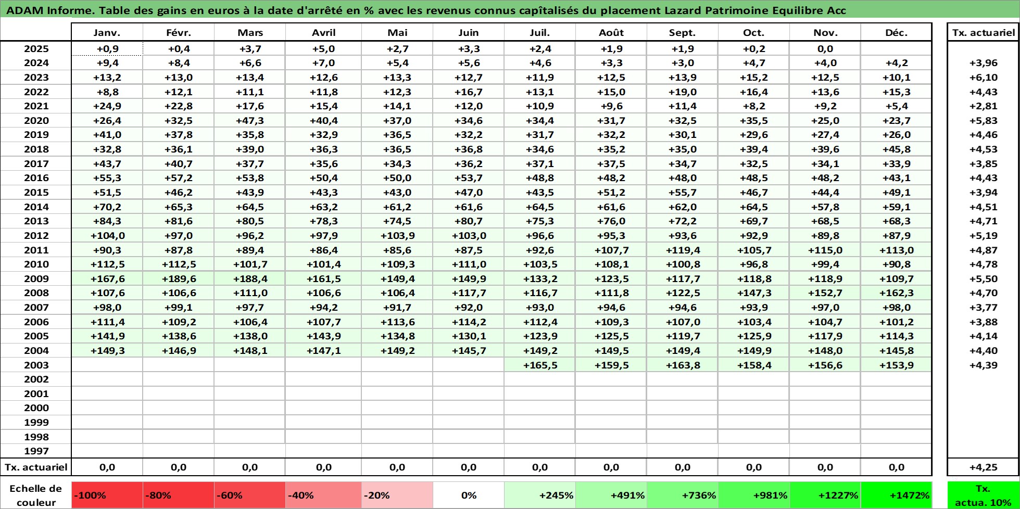Screen dimensions: 1020x509
Task: Select the -100% red color scale cell
Action: click(x=107, y=495)
